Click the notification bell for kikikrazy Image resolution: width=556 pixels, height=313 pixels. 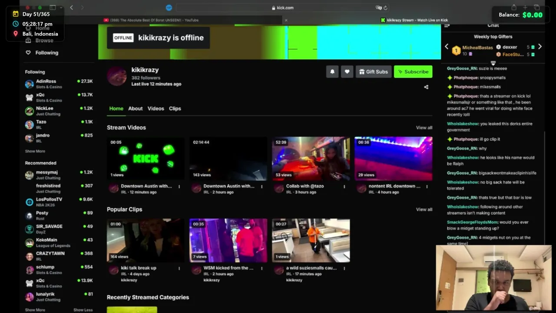pos(332,72)
